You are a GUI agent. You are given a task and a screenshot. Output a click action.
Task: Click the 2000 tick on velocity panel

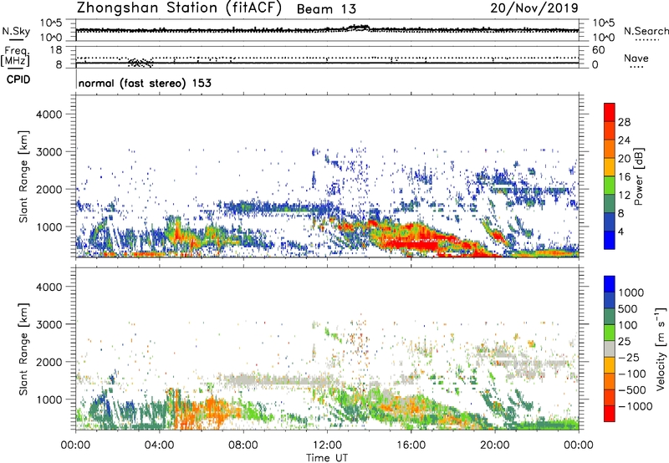pos(49,362)
